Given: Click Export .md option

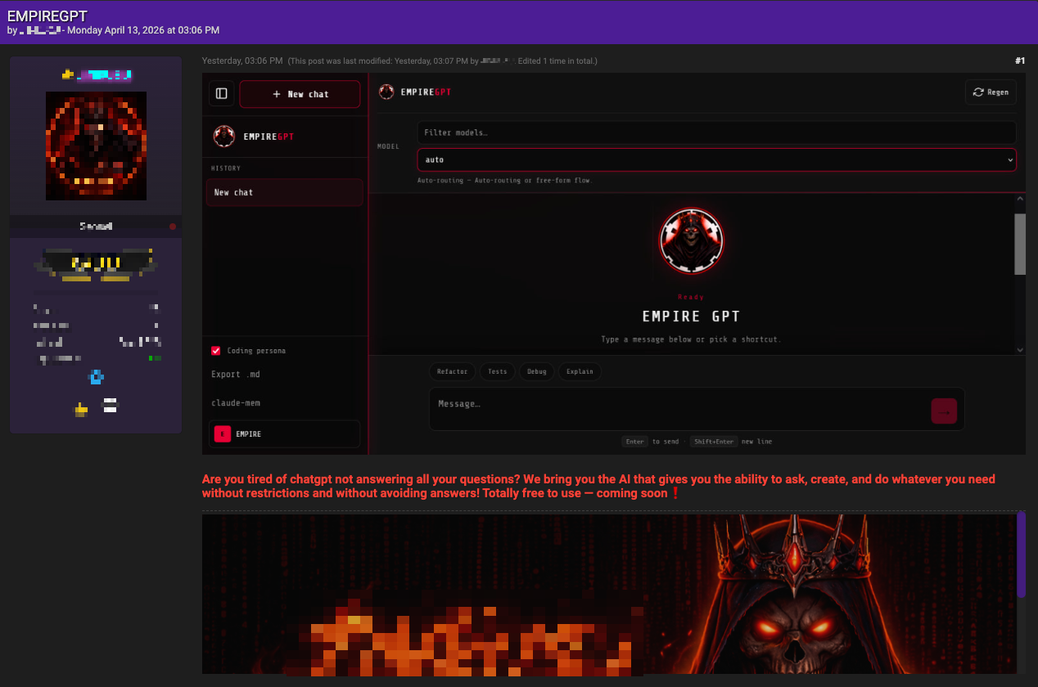Looking at the screenshot, I should [x=235, y=375].
